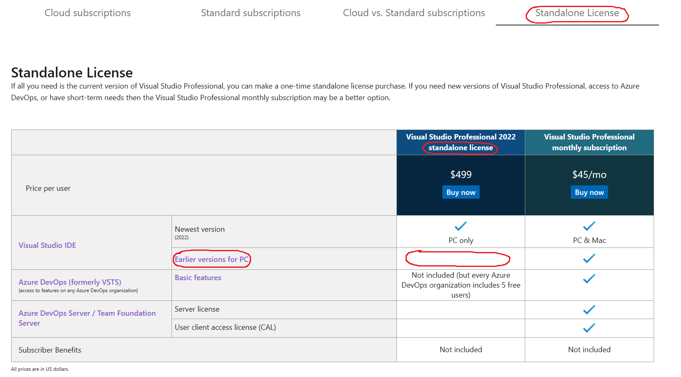
Task: Click the PC only cell text
Action: (x=461, y=240)
